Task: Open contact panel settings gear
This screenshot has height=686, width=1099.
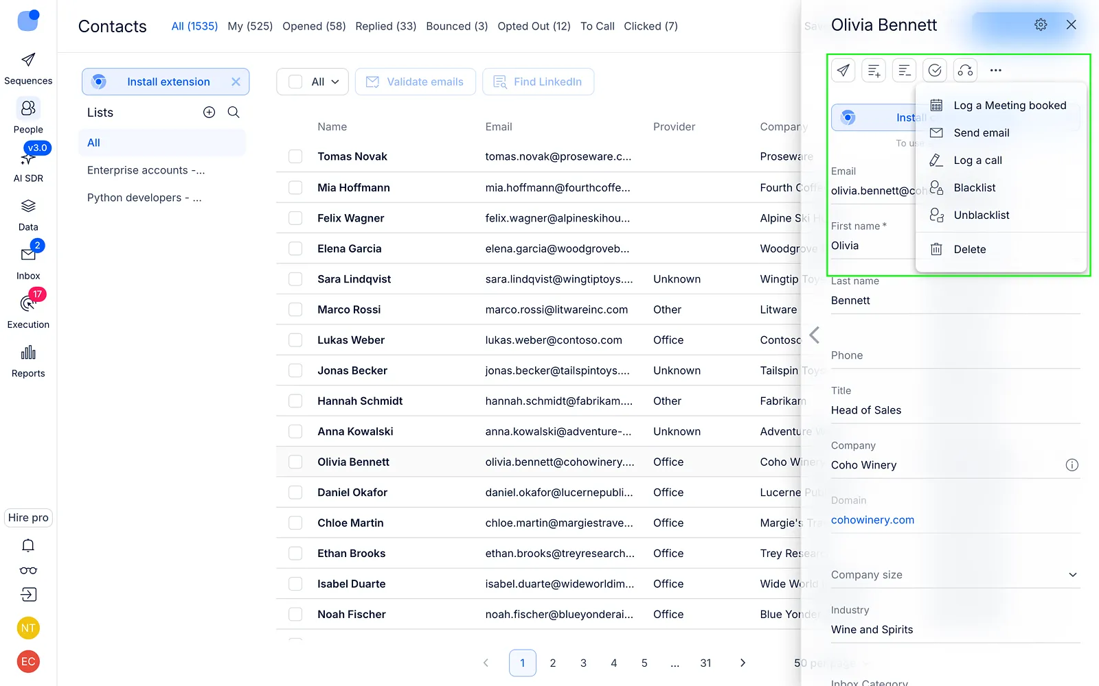Action: [x=1041, y=25]
